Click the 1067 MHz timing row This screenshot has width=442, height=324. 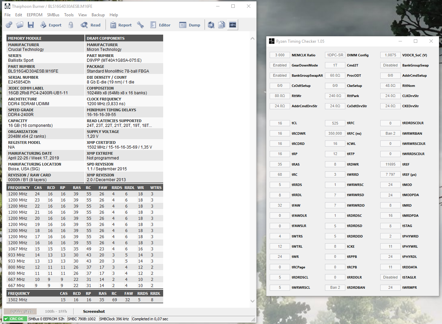85,249
